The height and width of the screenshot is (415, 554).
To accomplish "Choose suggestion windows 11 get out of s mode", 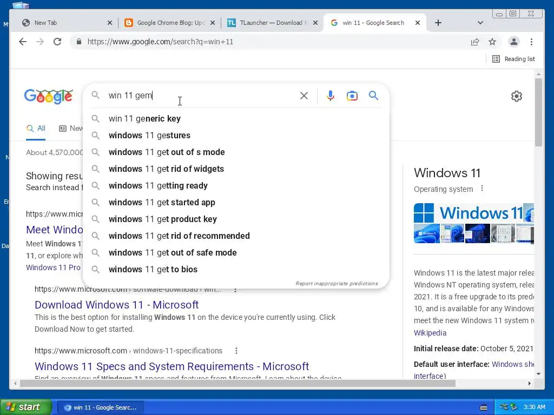I will pos(236,152).
